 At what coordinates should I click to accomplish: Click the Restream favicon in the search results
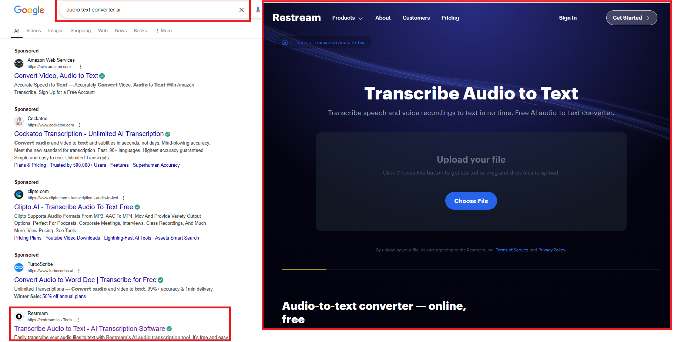(x=19, y=316)
